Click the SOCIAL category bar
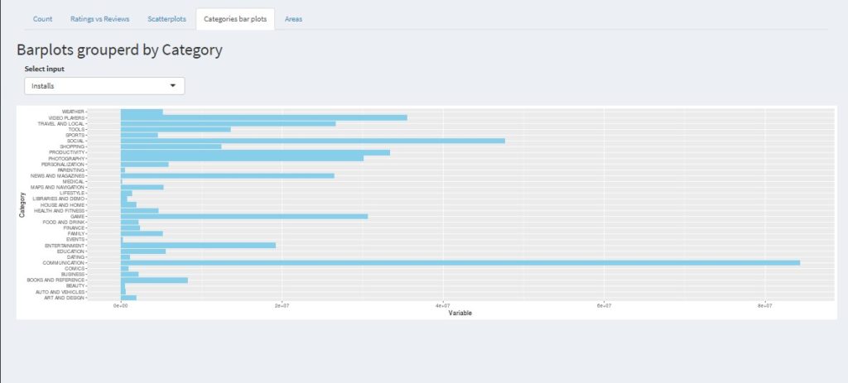Image resolution: width=848 pixels, height=383 pixels. 312,141
